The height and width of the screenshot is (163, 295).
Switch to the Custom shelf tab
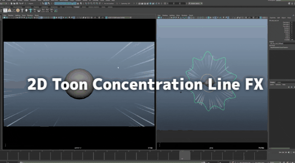(x=77, y=7)
